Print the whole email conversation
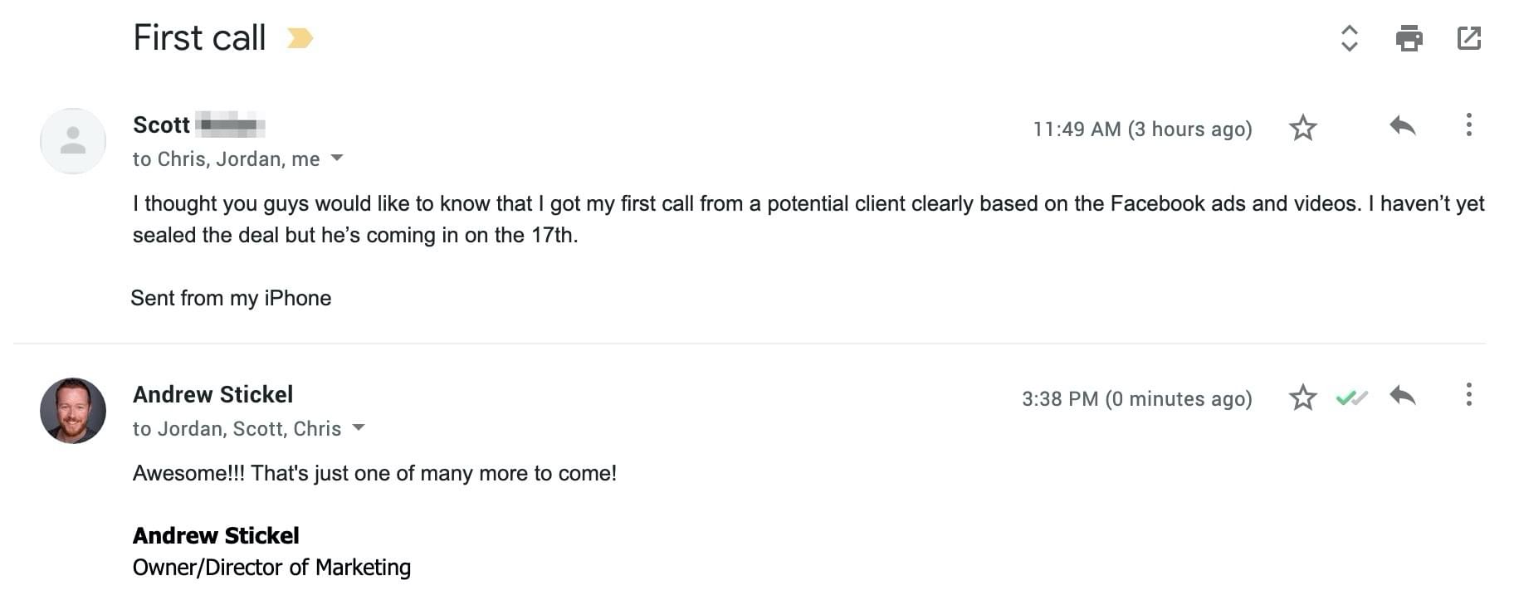1519x600 pixels. pos(1409,38)
